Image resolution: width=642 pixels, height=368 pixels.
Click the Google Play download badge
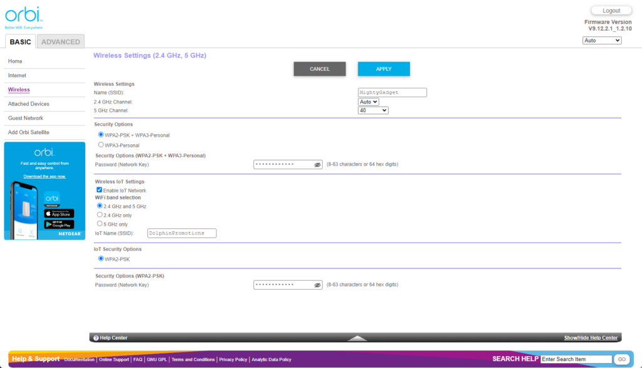coord(59,224)
